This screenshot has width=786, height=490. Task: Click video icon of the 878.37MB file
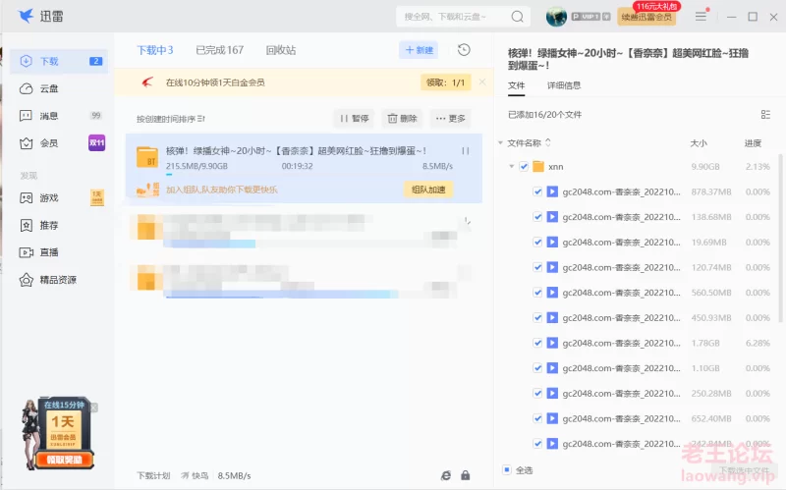[552, 191]
